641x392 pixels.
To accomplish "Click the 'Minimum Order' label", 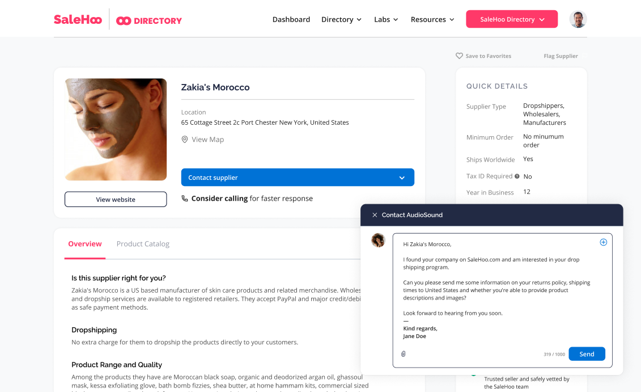I will (x=490, y=137).
